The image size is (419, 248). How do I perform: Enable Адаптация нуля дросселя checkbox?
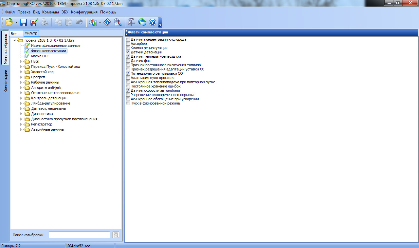[128, 78]
